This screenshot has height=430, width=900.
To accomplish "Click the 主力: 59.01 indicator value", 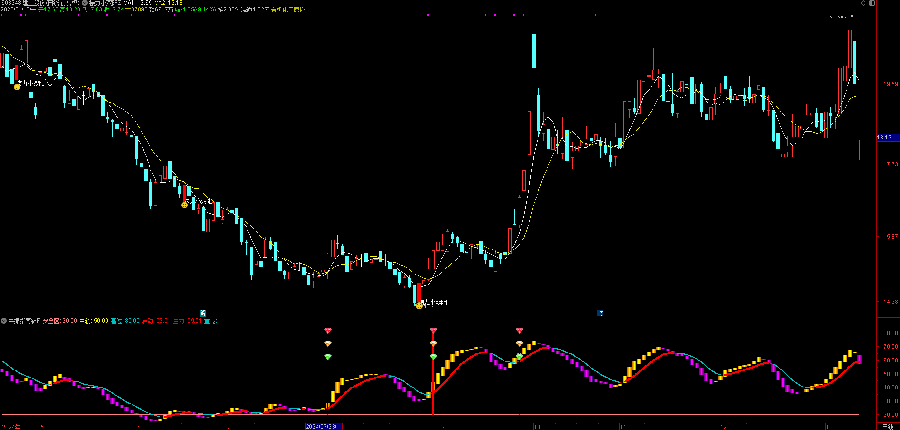I will 187,321.
